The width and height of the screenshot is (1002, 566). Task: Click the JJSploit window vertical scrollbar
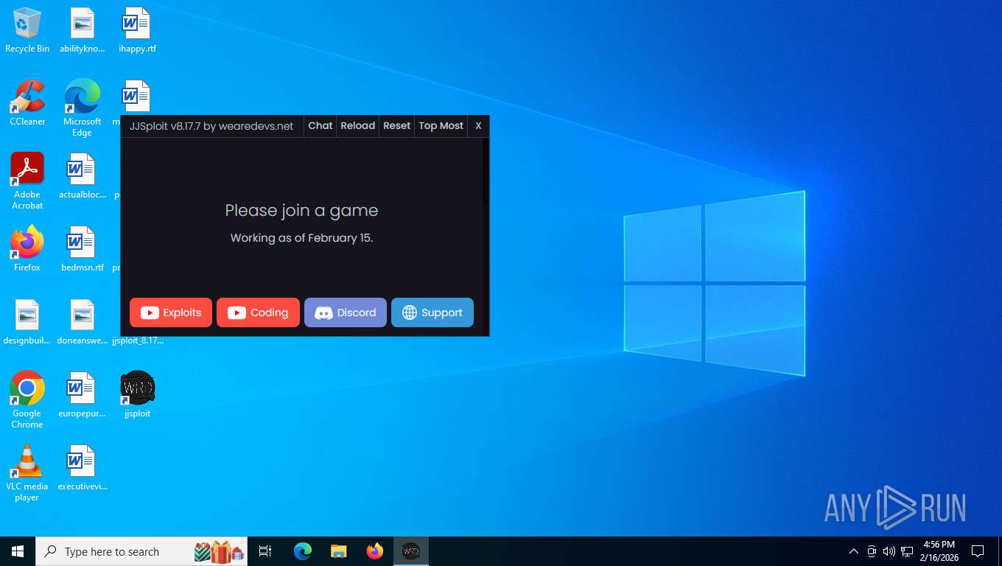486,237
